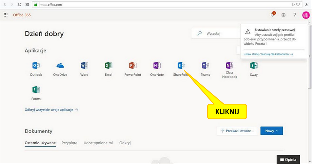Select the 'Ostatnio używane' tab
Viewport: 312px width, 164px height.
40,143
